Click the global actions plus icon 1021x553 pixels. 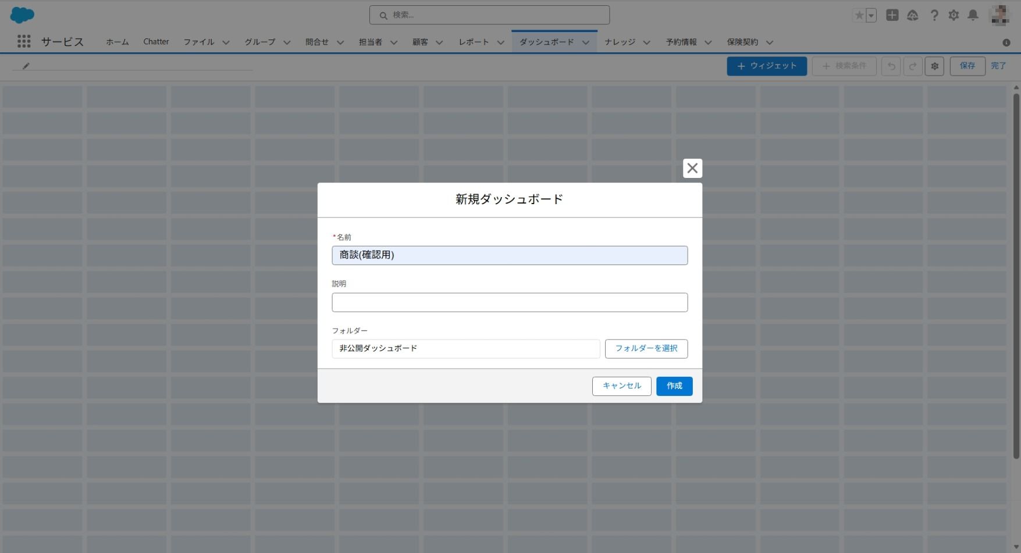coord(892,16)
